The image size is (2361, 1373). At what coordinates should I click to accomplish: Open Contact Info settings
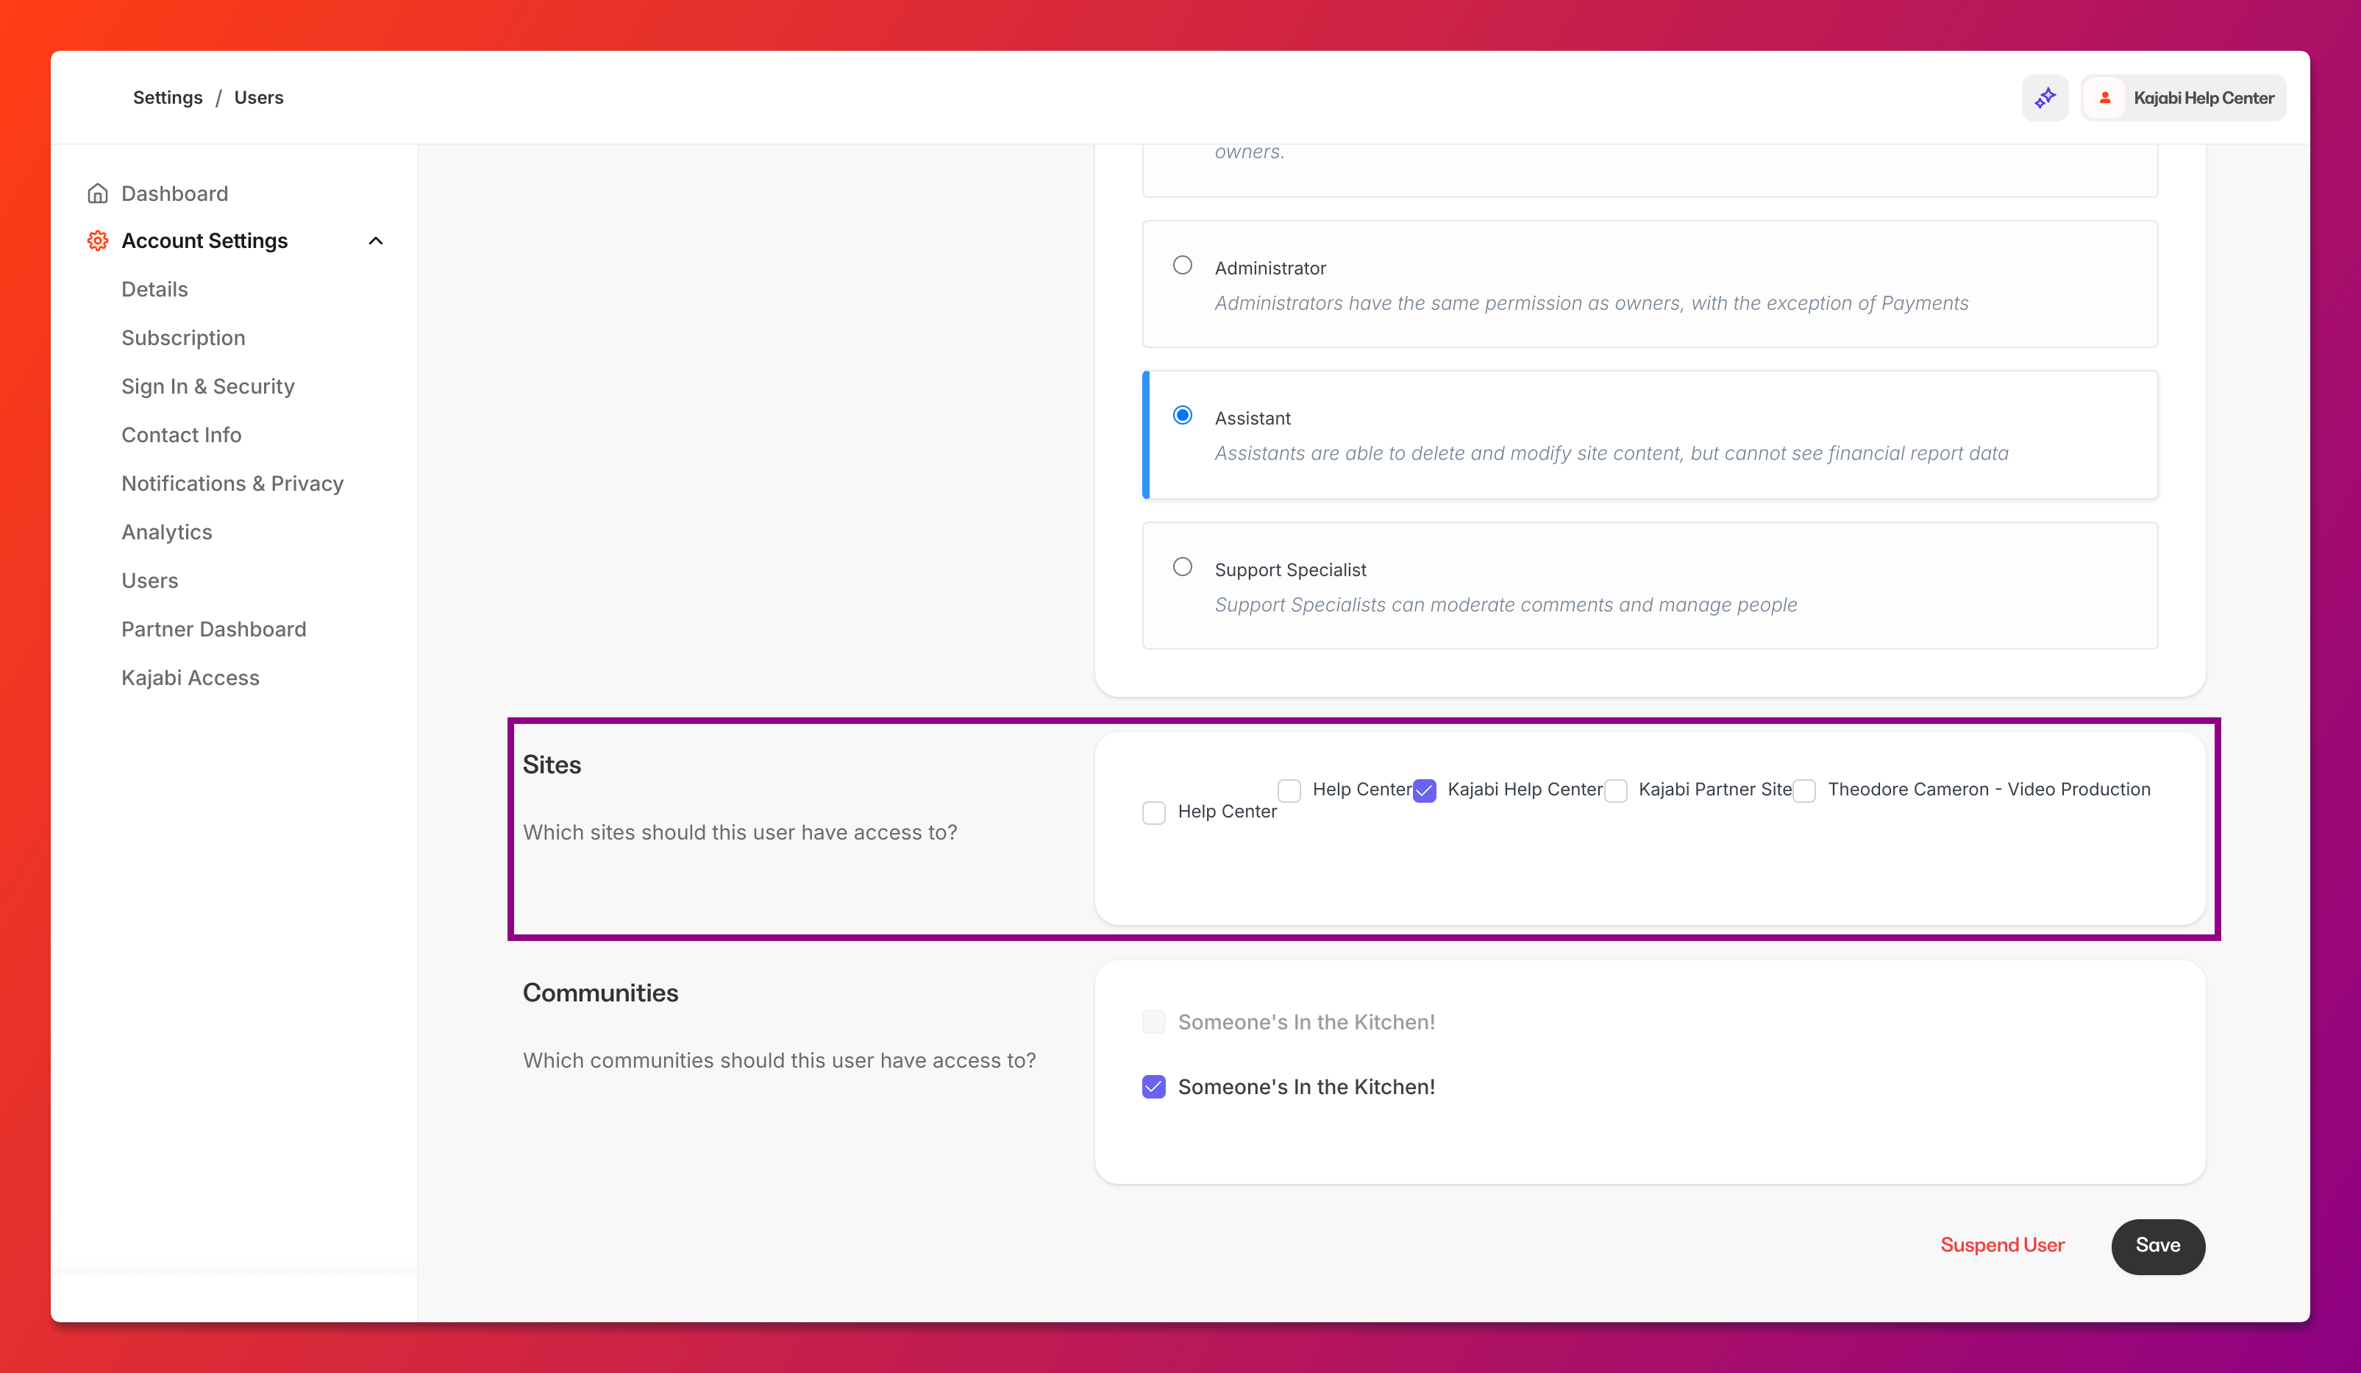pyautogui.click(x=182, y=435)
